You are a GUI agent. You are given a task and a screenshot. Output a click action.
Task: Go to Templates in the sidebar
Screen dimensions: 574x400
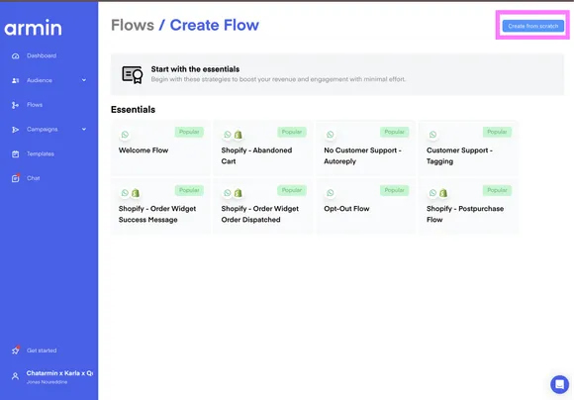41,153
